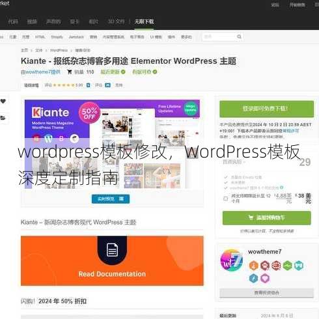
Task: Click the view portfolio button under wowtheme7
Action: (x=266, y=293)
